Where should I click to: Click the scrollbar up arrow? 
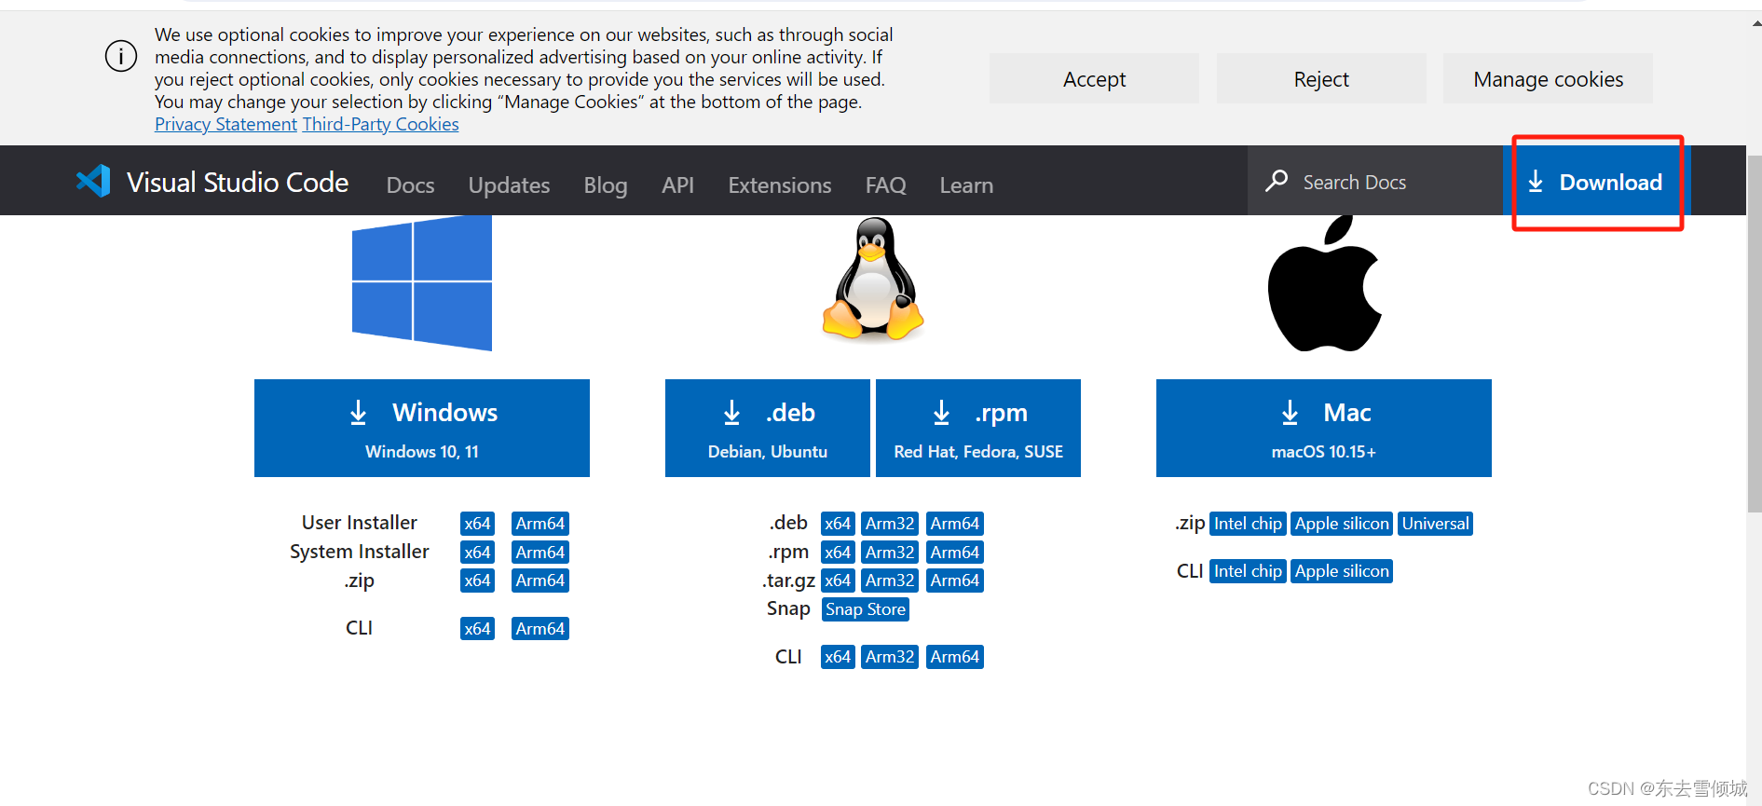(x=1755, y=23)
